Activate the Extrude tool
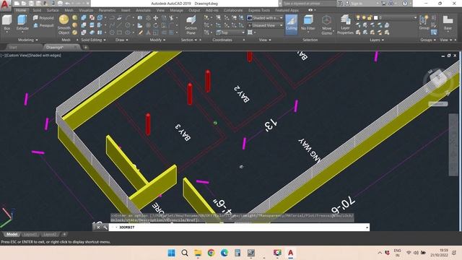 coord(22,23)
